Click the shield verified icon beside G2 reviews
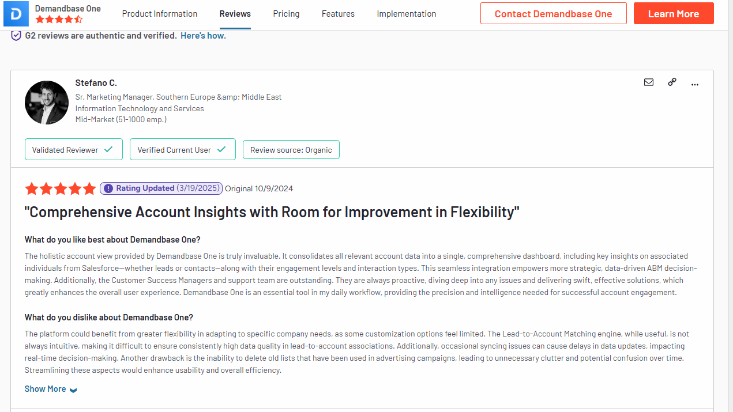The width and height of the screenshot is (733, 412). [x=16, y=36]
